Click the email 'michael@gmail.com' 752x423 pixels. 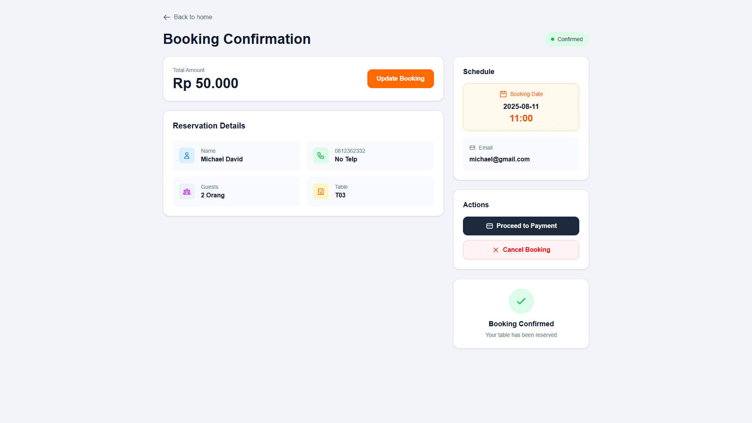point(499,159)
